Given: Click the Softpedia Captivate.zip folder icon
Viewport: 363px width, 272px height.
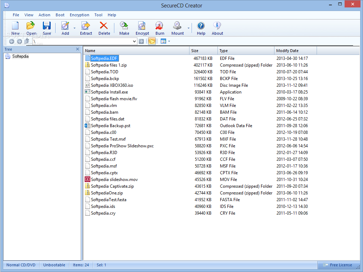Looking at the screenshot, I should (87, 186).
